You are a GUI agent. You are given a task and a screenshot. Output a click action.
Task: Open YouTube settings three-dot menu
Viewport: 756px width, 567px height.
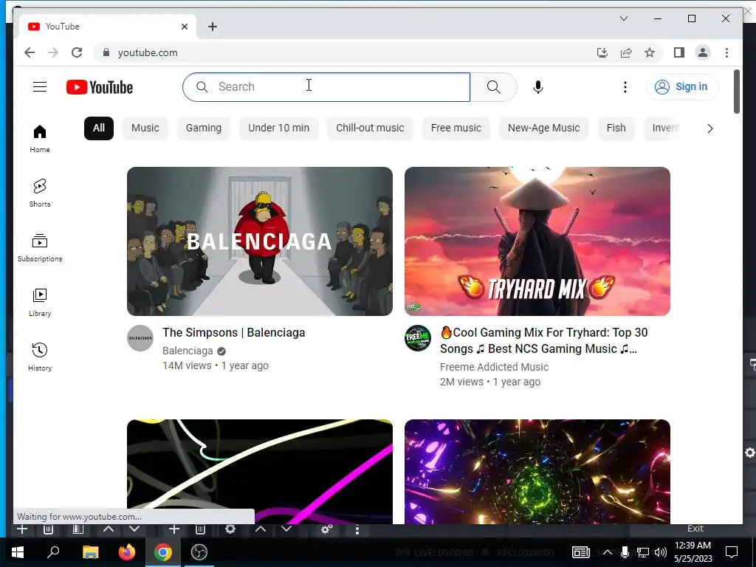pos(625,87)
